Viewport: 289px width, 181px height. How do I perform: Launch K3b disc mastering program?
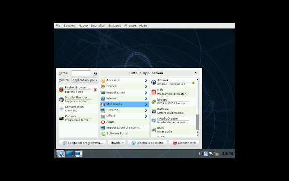(x=173, y=92)
